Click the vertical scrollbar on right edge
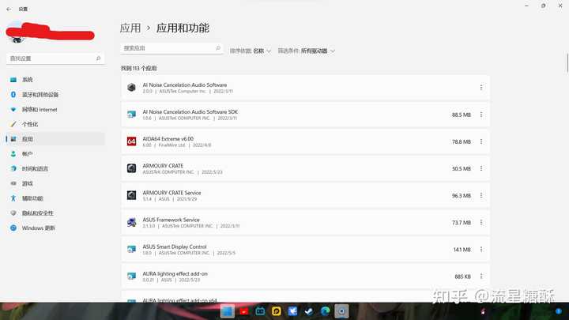This screenshot has height=320, width=569. [567, 63]
